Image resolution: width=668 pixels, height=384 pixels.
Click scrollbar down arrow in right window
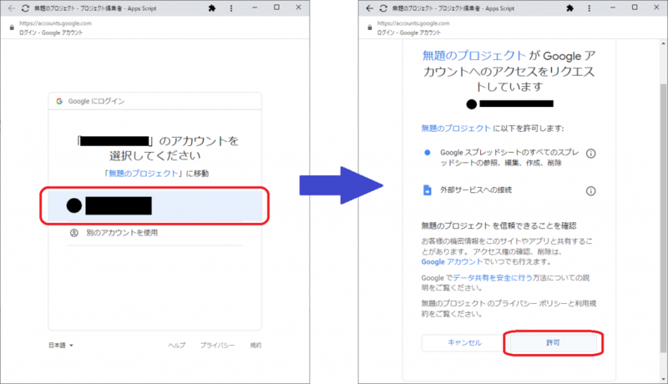click(663, 379)
